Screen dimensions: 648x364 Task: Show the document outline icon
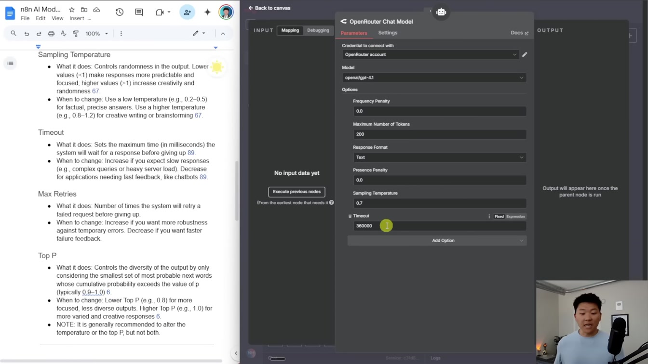pyautogui.click(x=10, y=64)
